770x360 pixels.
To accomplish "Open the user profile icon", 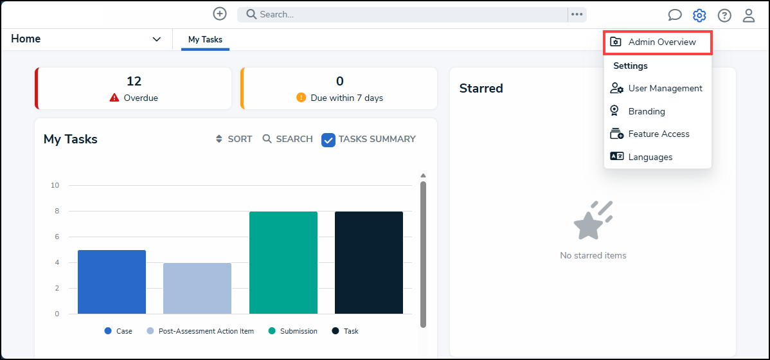I will (x=749, y=15).
